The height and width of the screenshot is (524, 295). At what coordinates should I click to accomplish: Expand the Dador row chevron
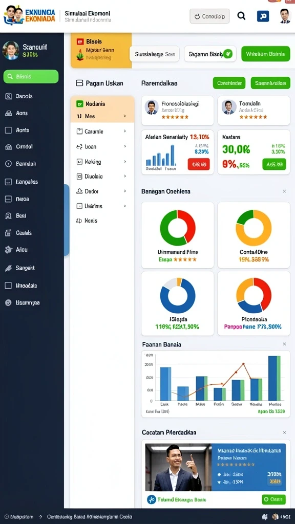pos(125,191)
